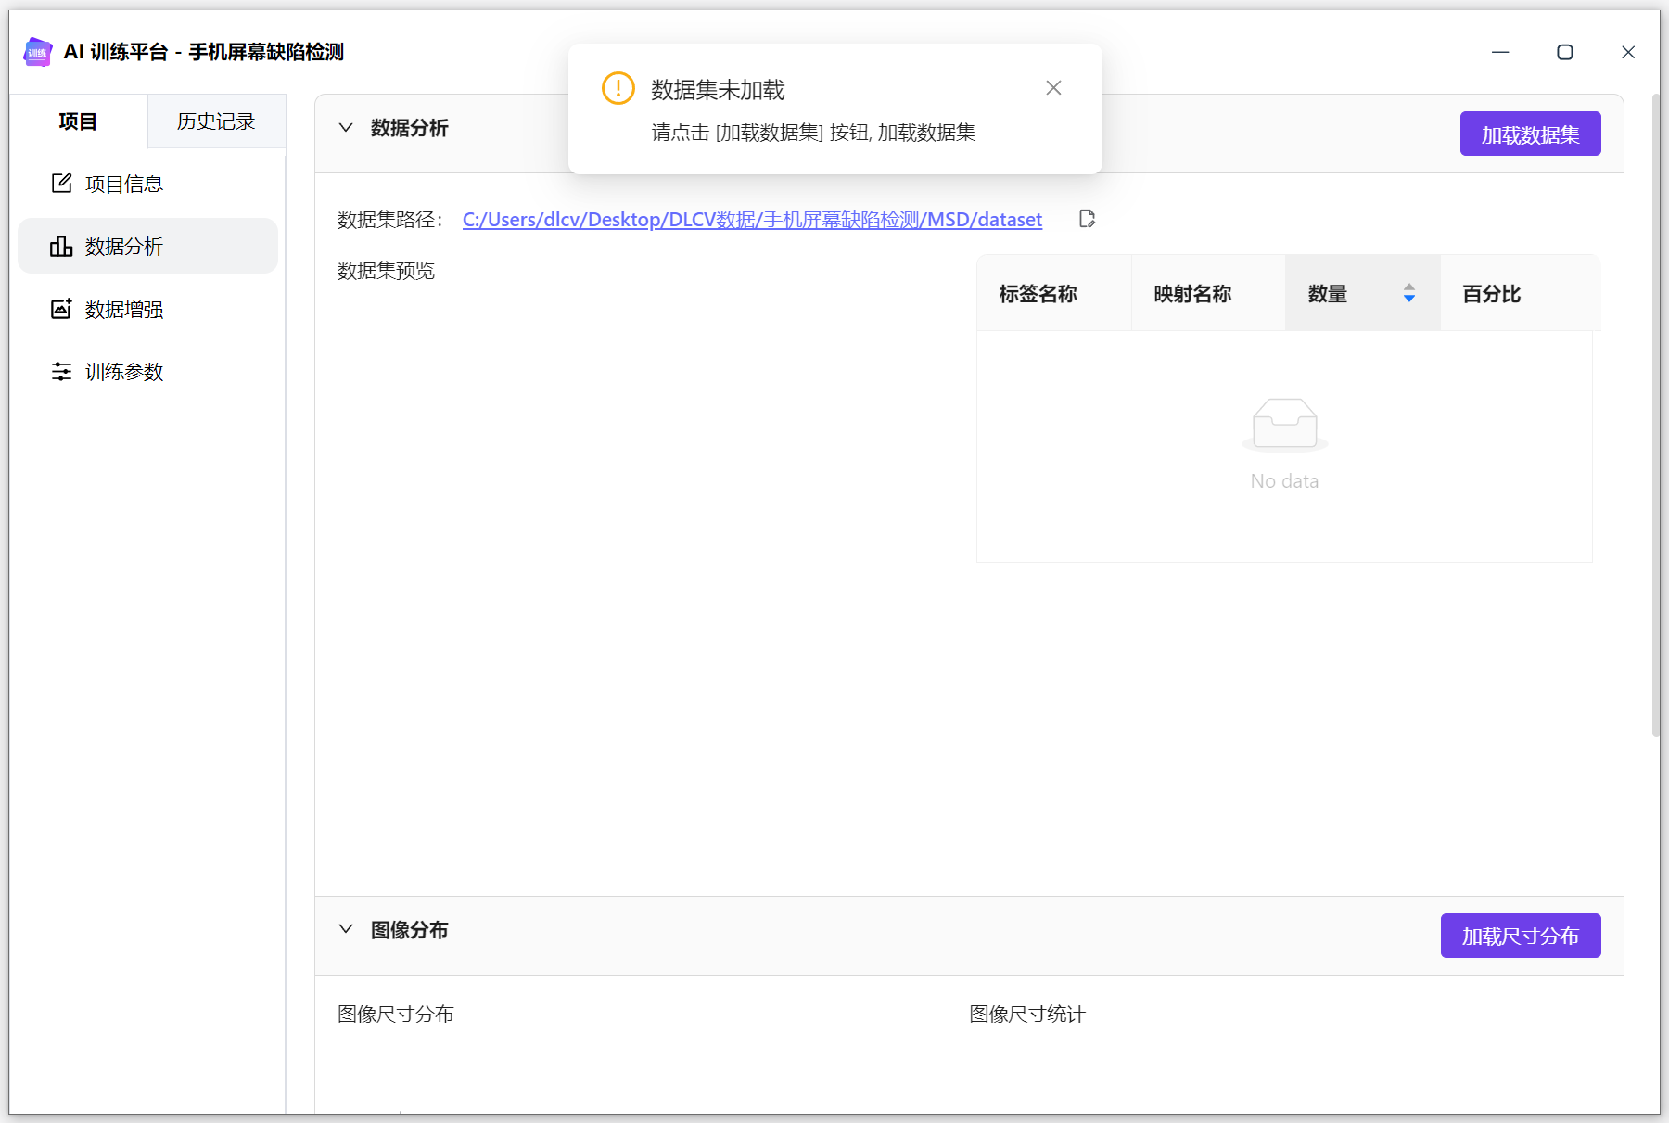Viewport: 1669px width, 1123px height.
Task: Click the 数据集预览 label
Action: pos(387,271)
